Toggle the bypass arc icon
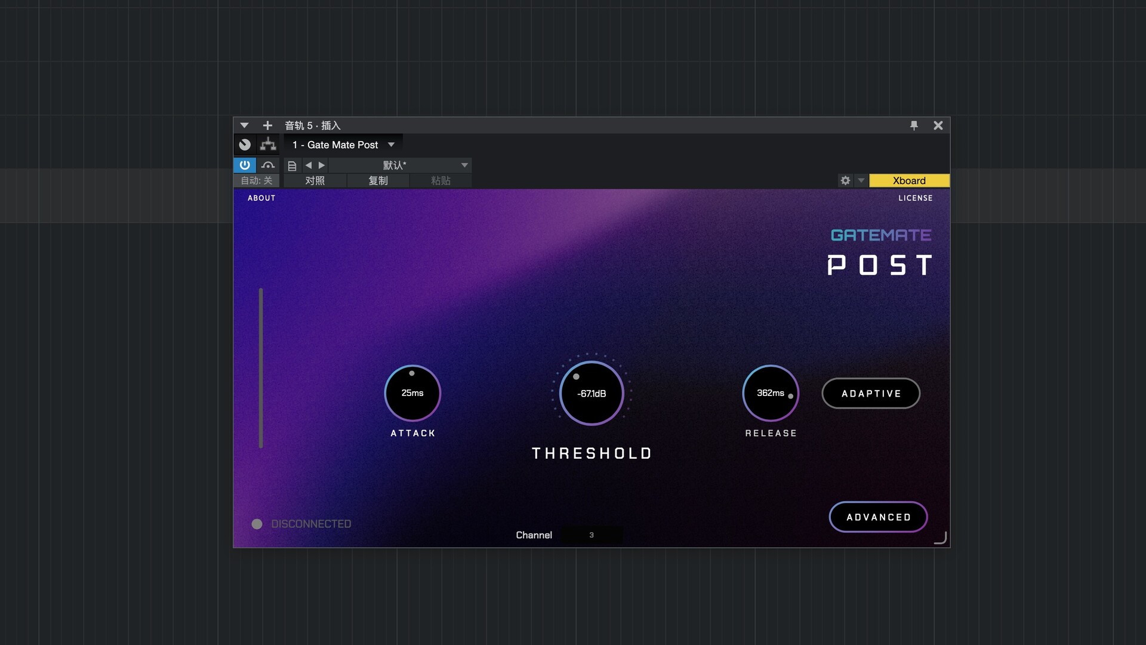 point(268,165)
